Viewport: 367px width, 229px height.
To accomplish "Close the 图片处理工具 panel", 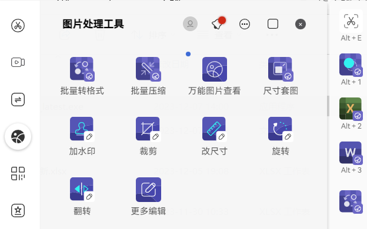I will [x=301, y=24].
